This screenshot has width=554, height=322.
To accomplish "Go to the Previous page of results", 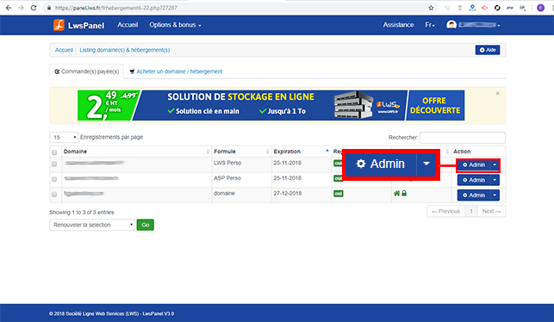I will pyautogui.click(x=446, y=212).
